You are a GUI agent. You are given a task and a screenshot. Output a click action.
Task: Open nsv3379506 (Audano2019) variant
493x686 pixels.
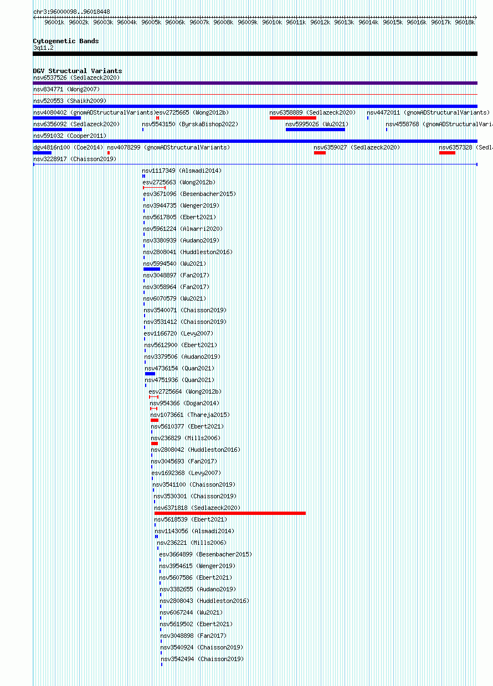tap(182, 357)
